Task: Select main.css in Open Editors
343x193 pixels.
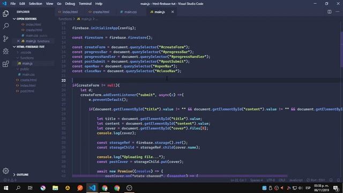Action: pyautogui.click(x=32, y=35)
